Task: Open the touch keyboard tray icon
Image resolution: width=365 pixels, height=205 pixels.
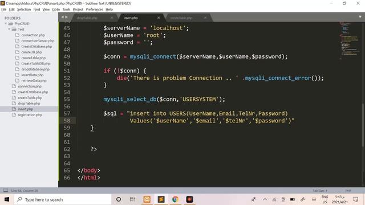Action: 314,199
